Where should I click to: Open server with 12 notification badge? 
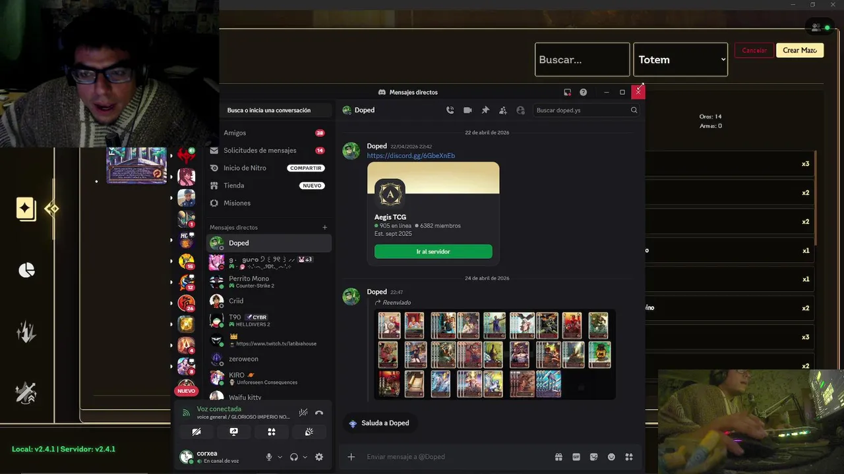[187, 282]
